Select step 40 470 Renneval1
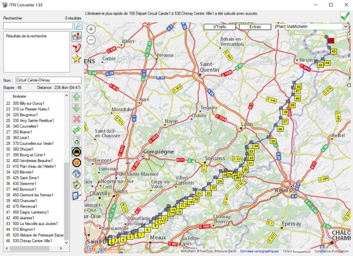 pos(35,206)
